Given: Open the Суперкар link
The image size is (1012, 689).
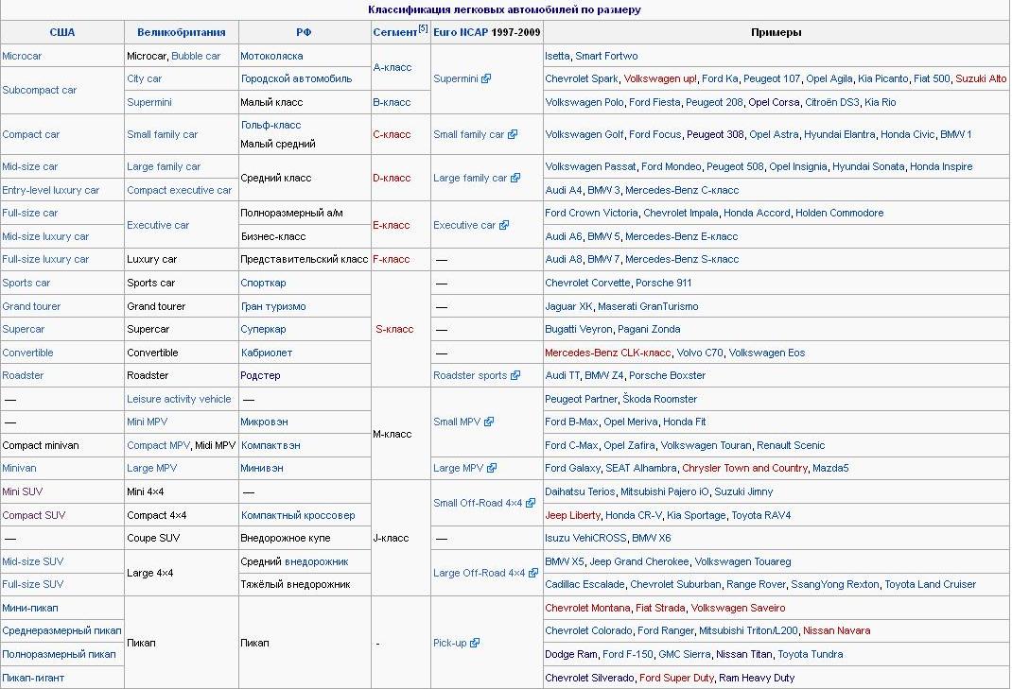Looking at the screenshot, I should 263,330.
